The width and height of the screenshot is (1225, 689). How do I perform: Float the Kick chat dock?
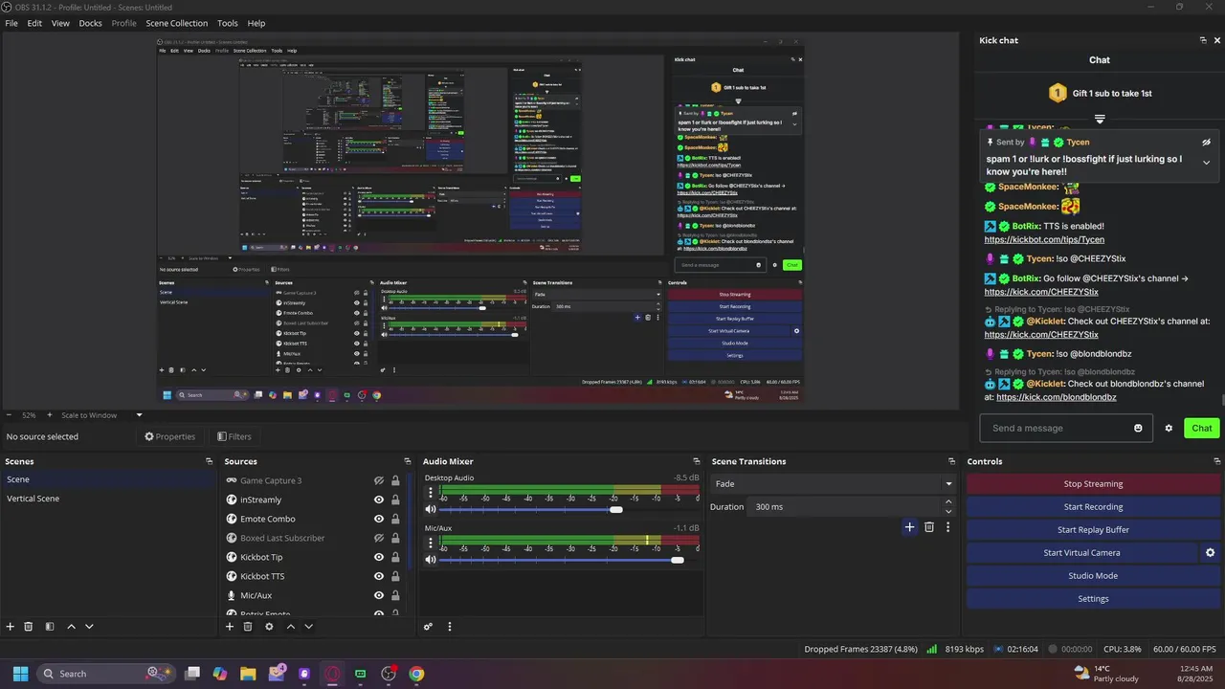[1203, 40]
